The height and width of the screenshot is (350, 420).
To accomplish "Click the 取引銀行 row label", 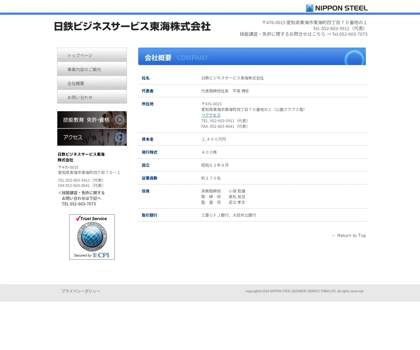I will pyautogui.click(x=150, y=215).
